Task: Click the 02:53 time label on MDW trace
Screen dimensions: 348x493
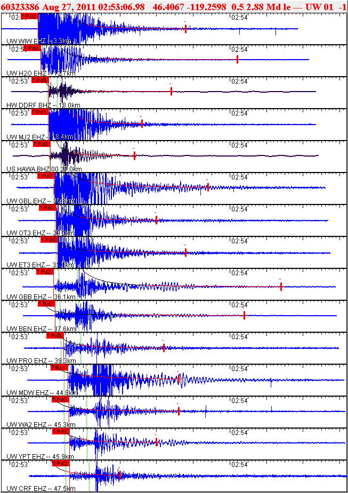Action: [x=20, y=369]
